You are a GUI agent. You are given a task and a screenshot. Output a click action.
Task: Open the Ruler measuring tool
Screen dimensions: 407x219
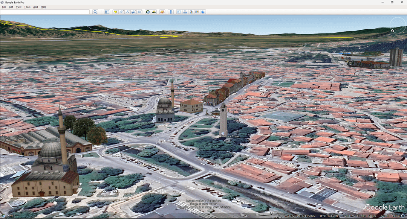click(171, 12)
